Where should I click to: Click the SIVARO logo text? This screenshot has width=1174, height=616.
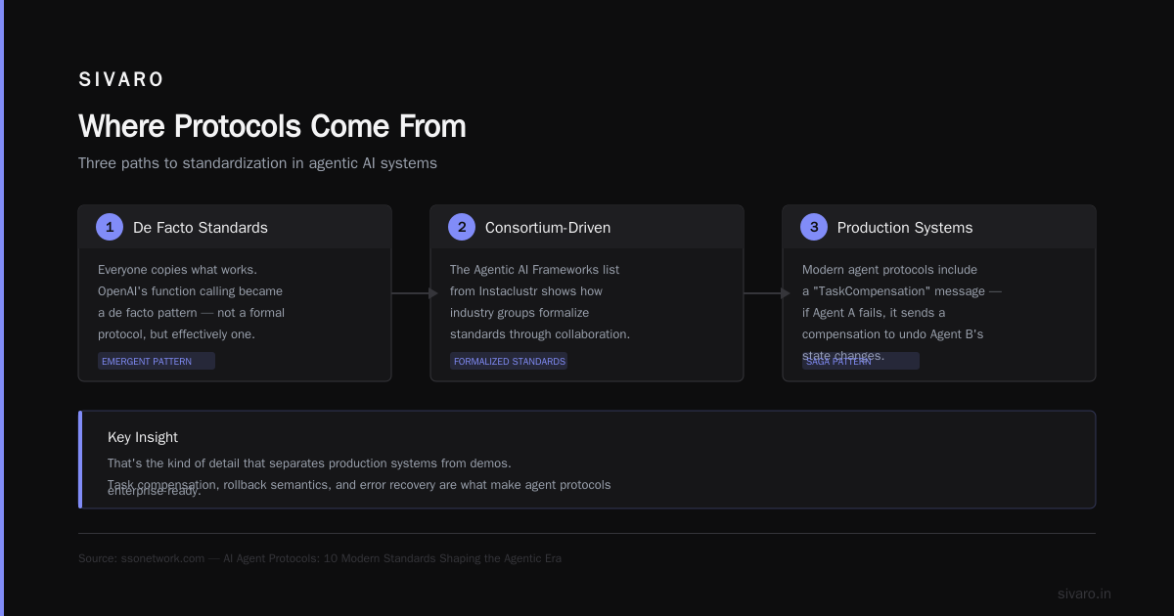pyautogui.click(x=121, y=80)
